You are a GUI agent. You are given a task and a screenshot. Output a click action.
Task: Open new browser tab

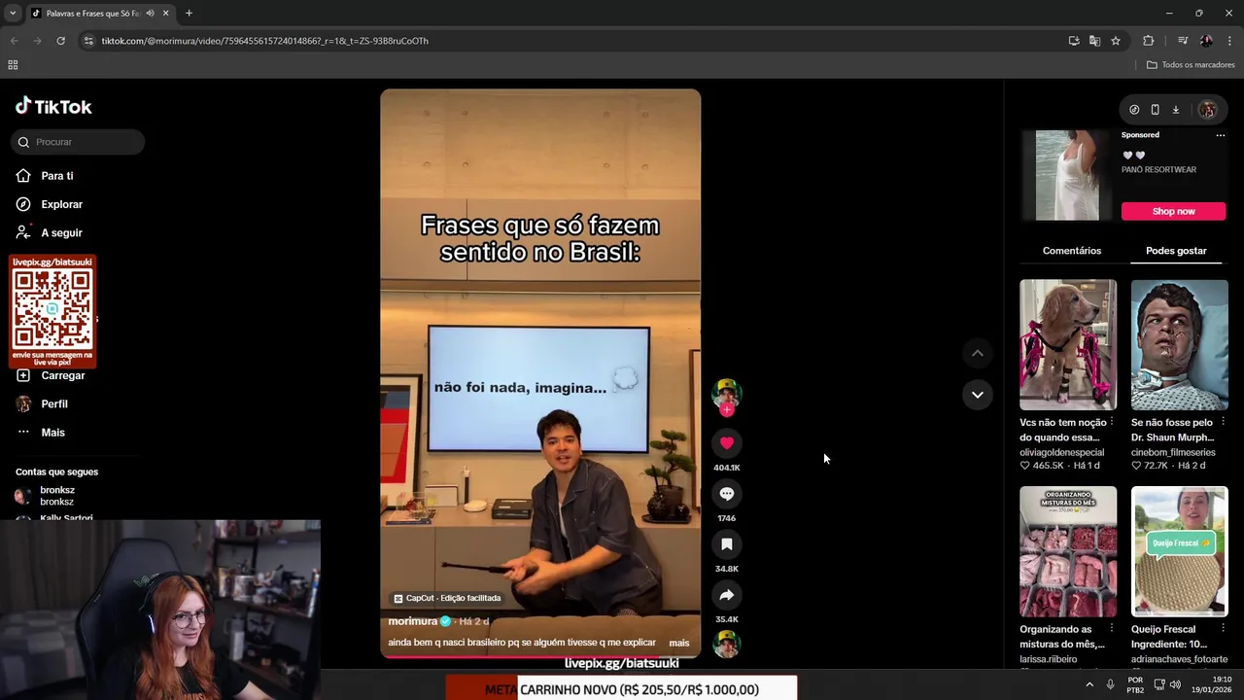(x=189, y=14)
